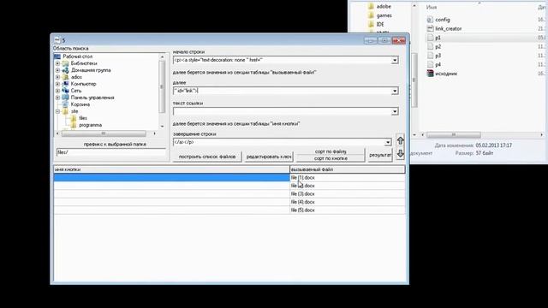Click the результат button
Image resolution: width=548 pixels, height=308 pixels.
coord(380,155)
